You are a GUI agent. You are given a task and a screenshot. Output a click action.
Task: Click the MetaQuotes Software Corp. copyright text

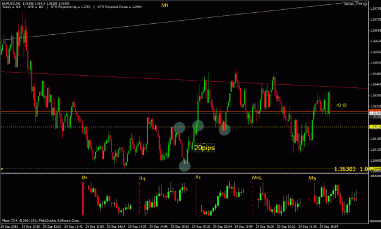[41, 220]
